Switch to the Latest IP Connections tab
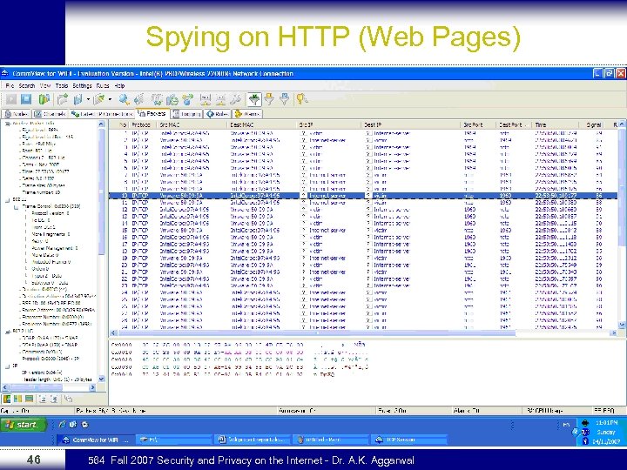This screenshot has height=470, width=627. [x=102, y=114]
